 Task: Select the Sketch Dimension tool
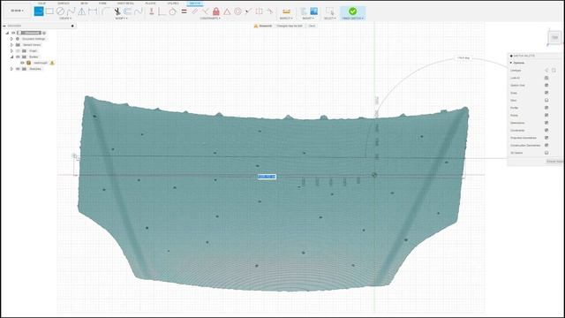tap(93, 11)
